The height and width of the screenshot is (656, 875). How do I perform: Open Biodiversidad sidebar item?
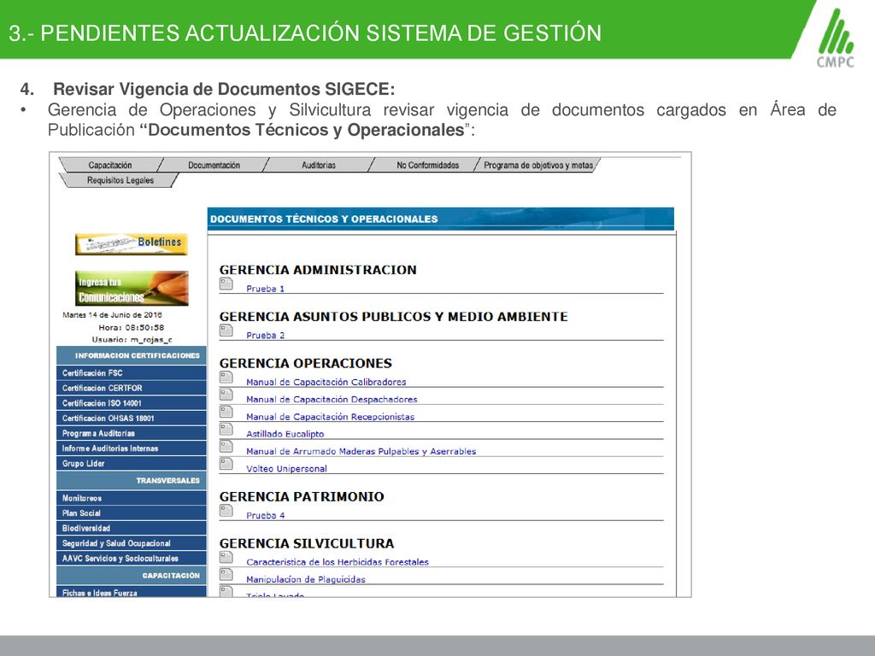[x=131, y=528]
